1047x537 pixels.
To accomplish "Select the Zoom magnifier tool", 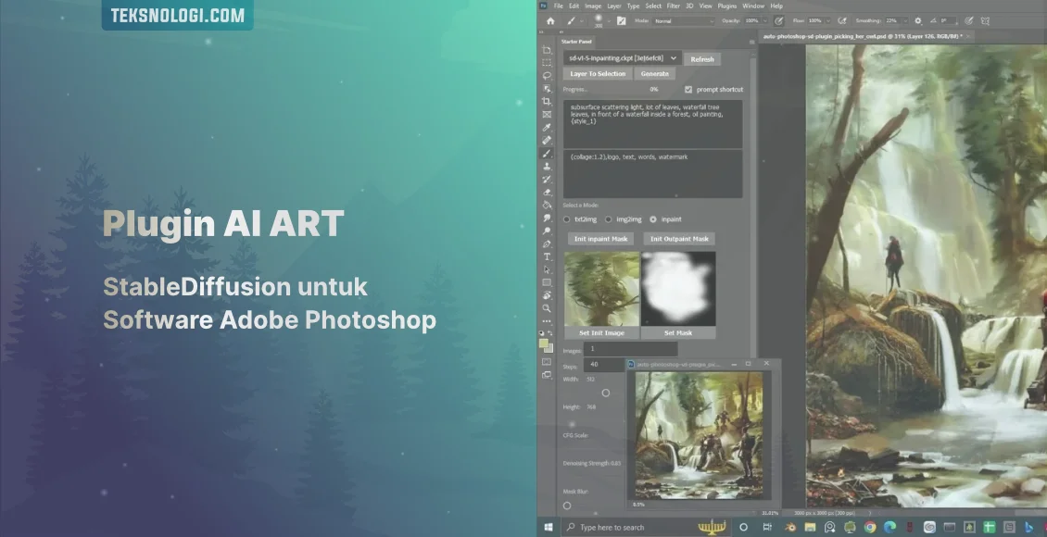I will pos(547,308).
